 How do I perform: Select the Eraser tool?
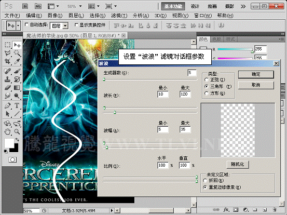click(7, 88)
